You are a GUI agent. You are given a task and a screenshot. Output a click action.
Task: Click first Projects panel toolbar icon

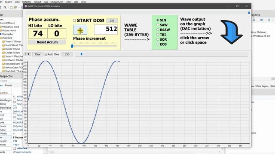pyautogui.click(x=254, y=20)
